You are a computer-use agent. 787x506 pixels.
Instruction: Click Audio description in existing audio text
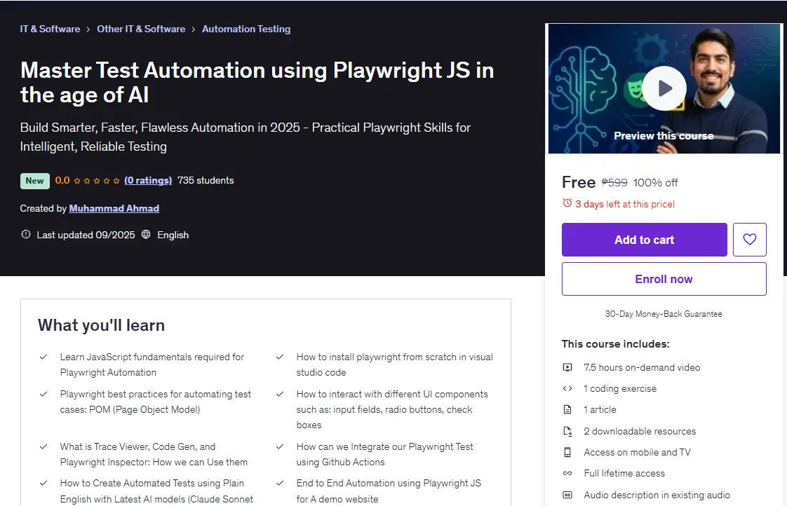coord(657,495)
